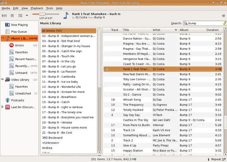Click the search field containing bump
Screen dimensions: 227x162
[205, 23]
